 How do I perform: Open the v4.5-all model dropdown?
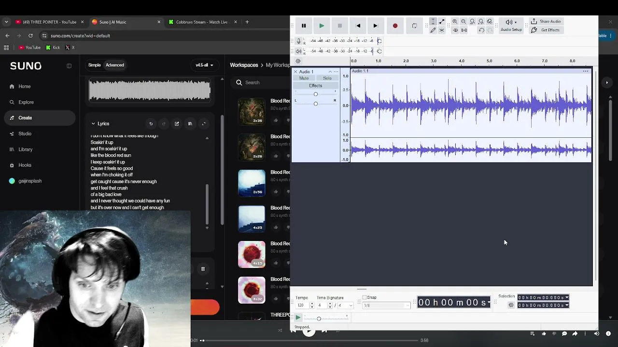click(x=204, y=65)
